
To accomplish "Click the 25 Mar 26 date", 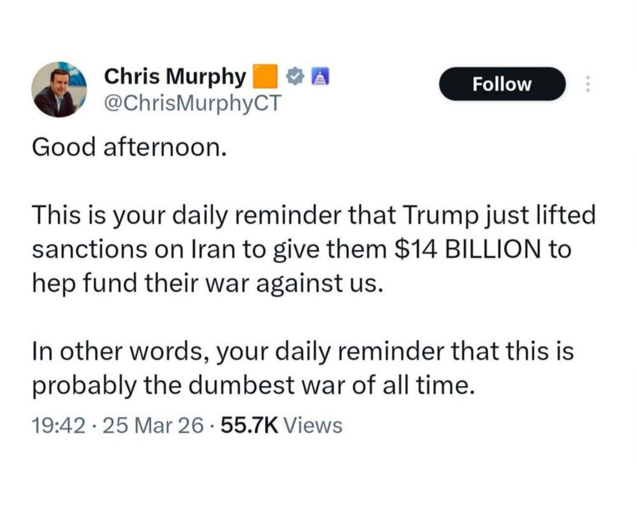I will pyautogui.click(x=152, y=426).
